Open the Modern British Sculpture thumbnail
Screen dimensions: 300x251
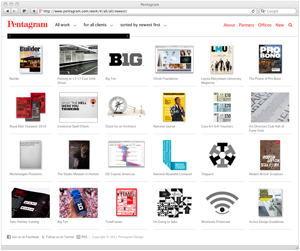[x=270, y=155]
